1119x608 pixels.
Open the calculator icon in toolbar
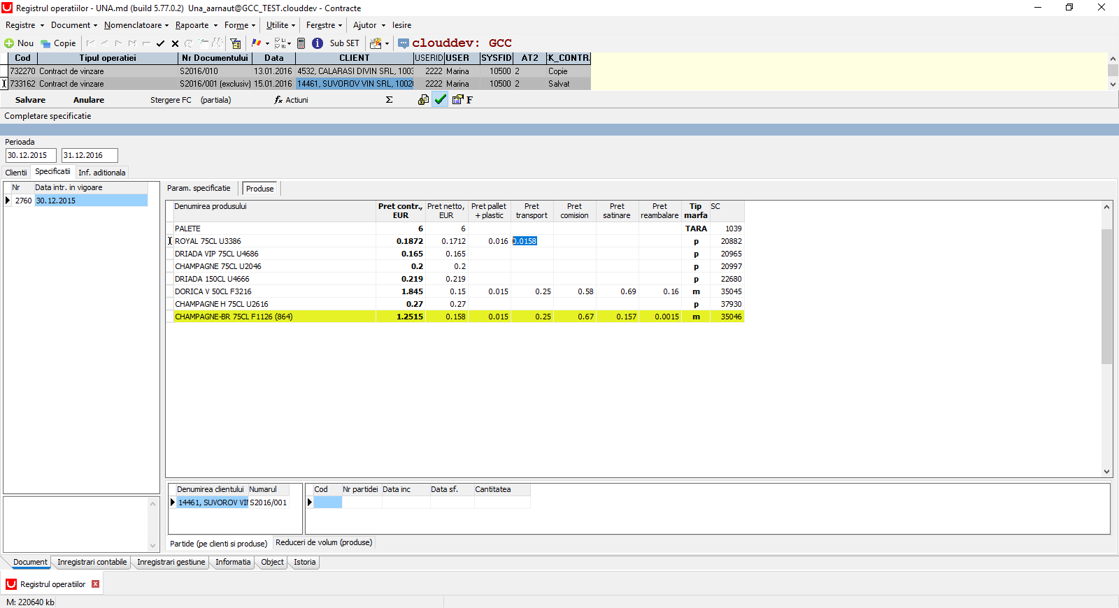coord(301,43)
